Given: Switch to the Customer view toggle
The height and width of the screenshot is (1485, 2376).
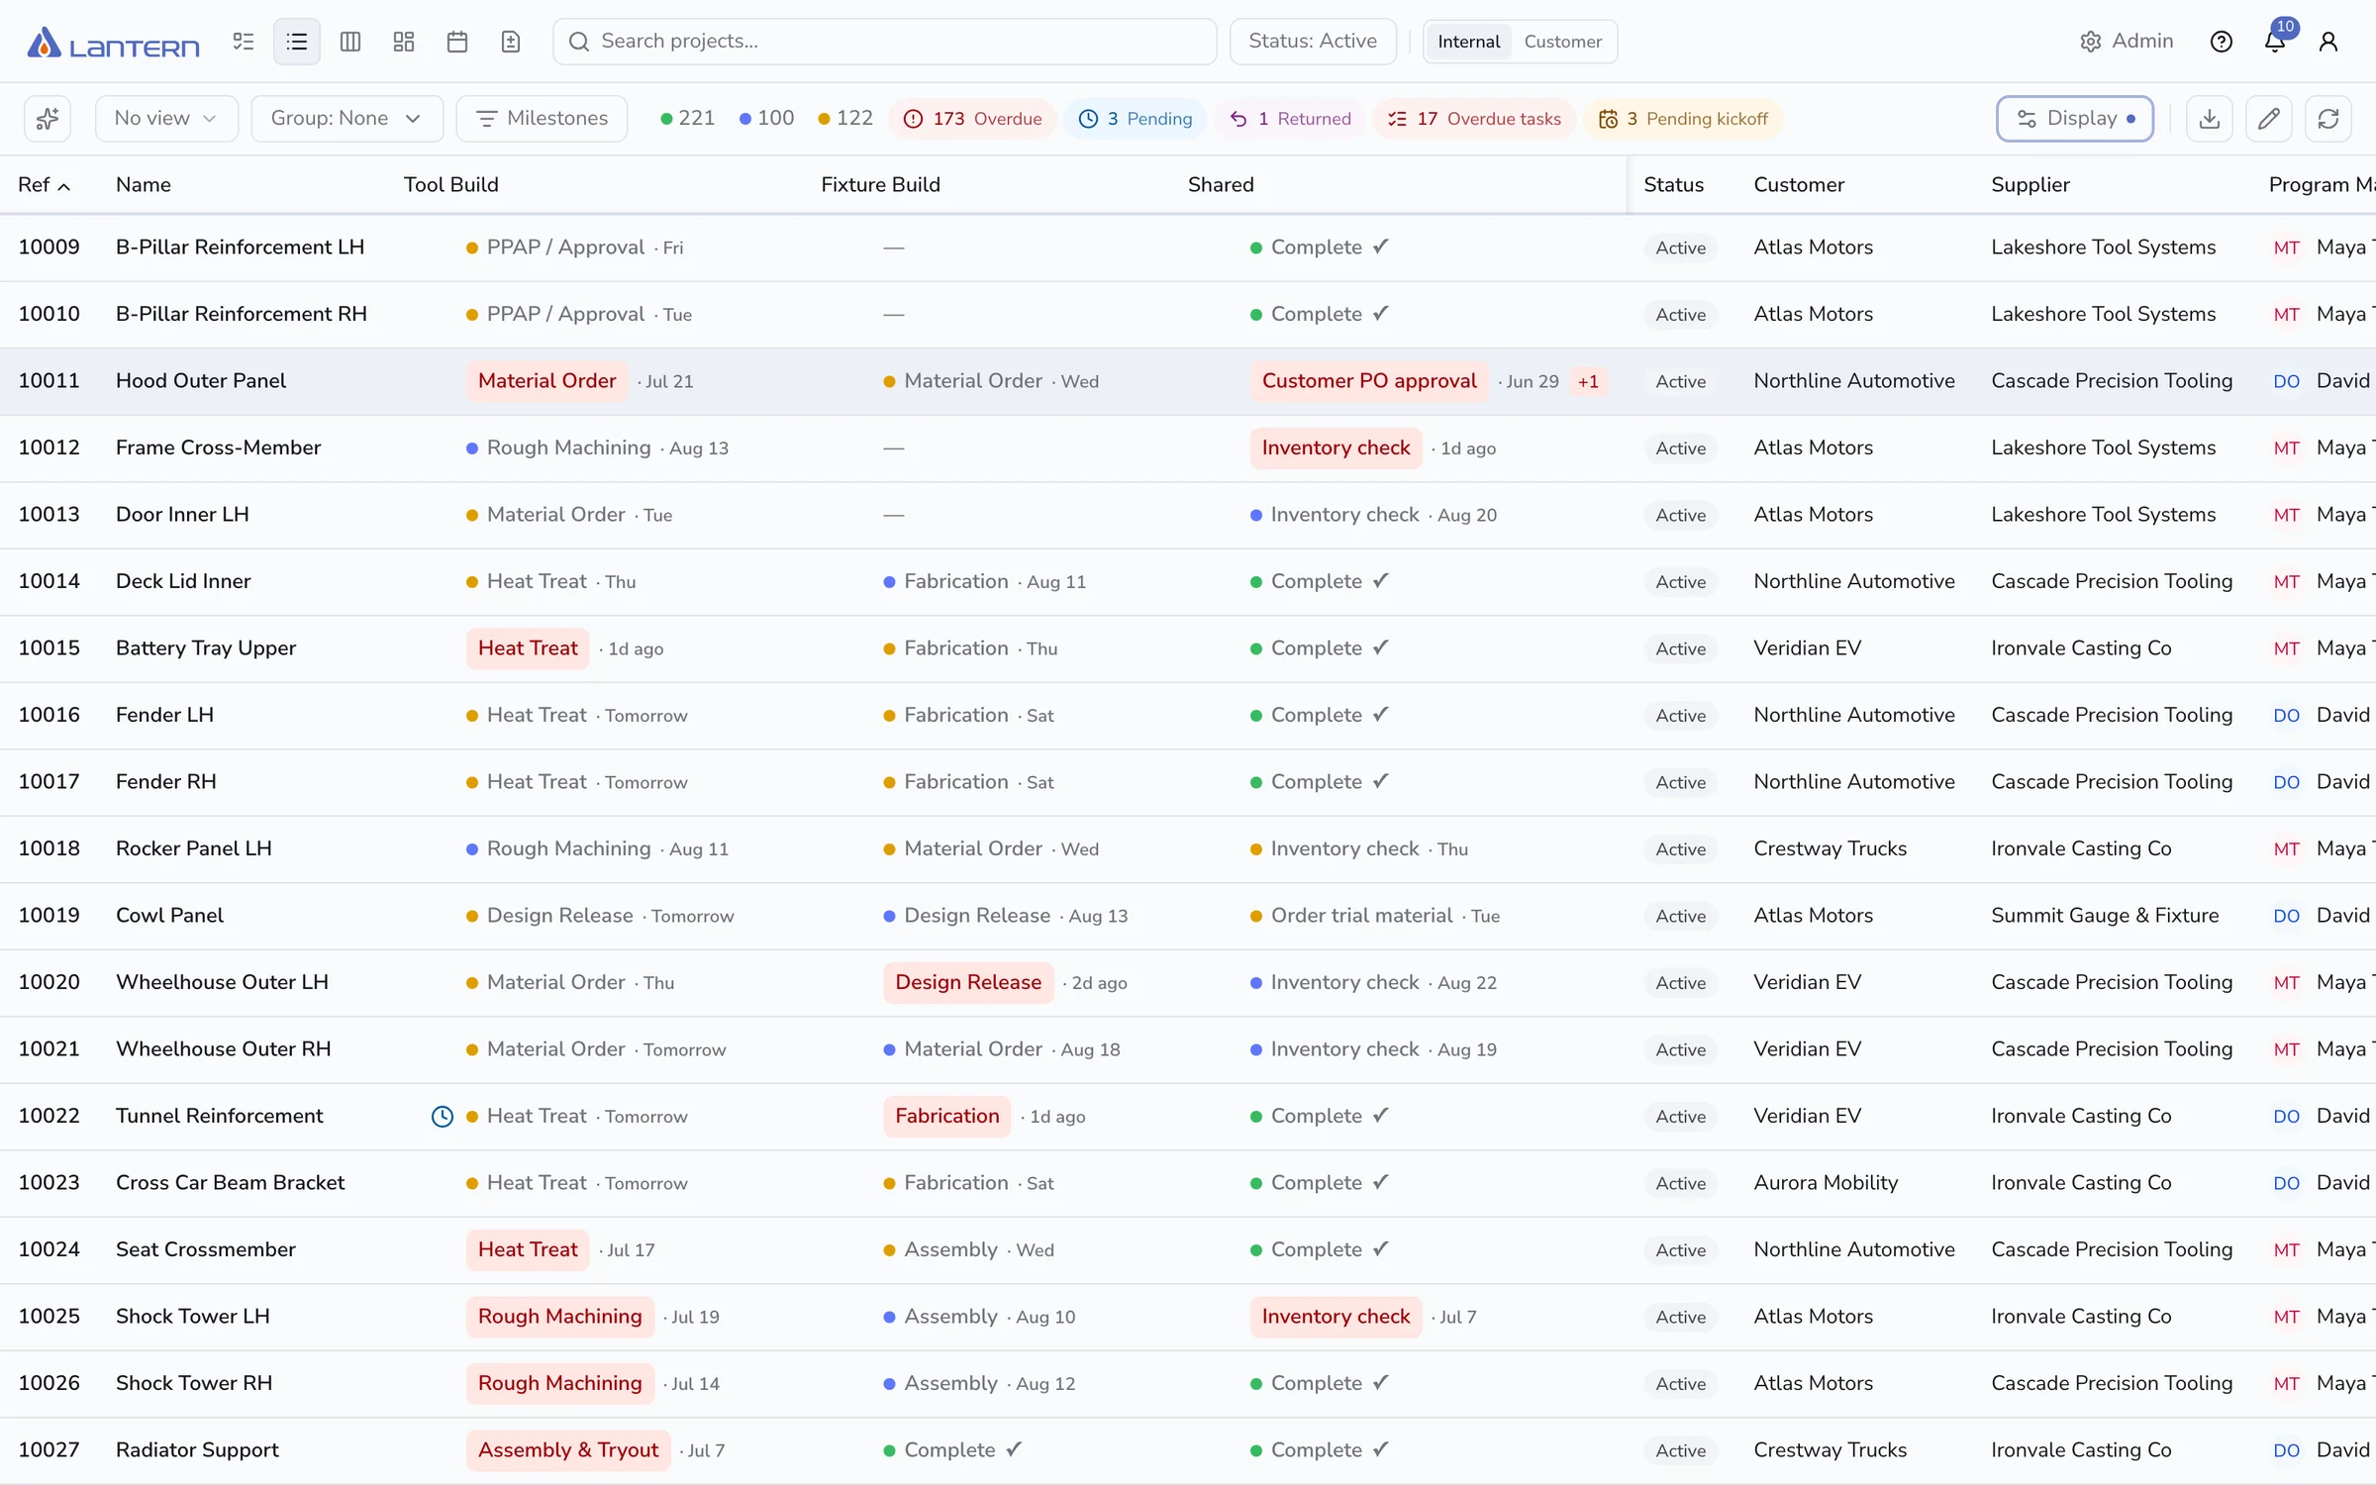Looking at the screenshot, I should point(1563,42).
